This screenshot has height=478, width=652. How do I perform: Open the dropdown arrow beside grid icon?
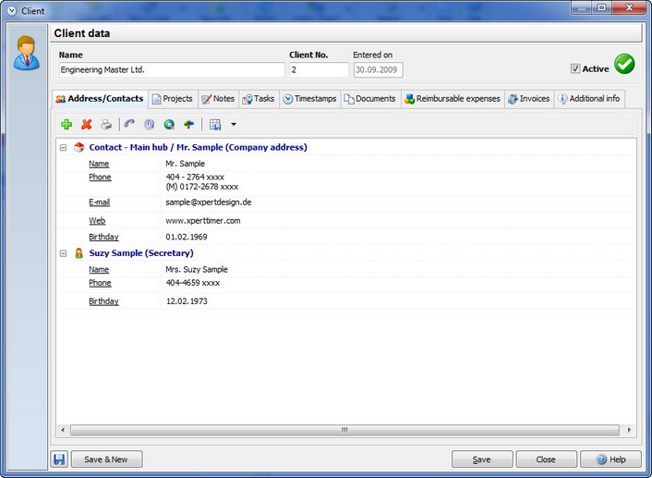(234, 124)
